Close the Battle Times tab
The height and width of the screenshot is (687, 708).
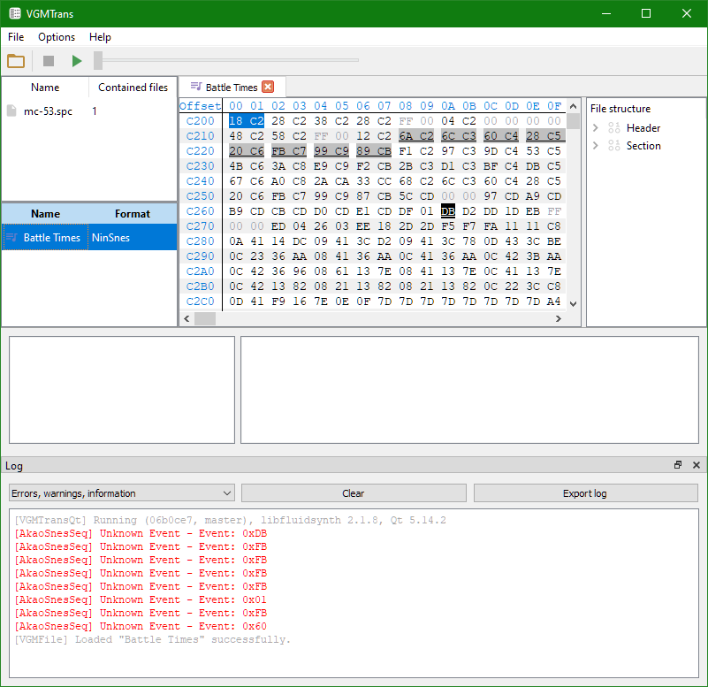[x=268, y=87]
